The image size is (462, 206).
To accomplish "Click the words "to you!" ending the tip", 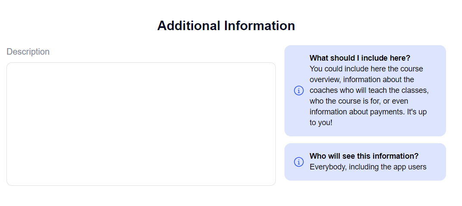I will [x=321, y=123].
